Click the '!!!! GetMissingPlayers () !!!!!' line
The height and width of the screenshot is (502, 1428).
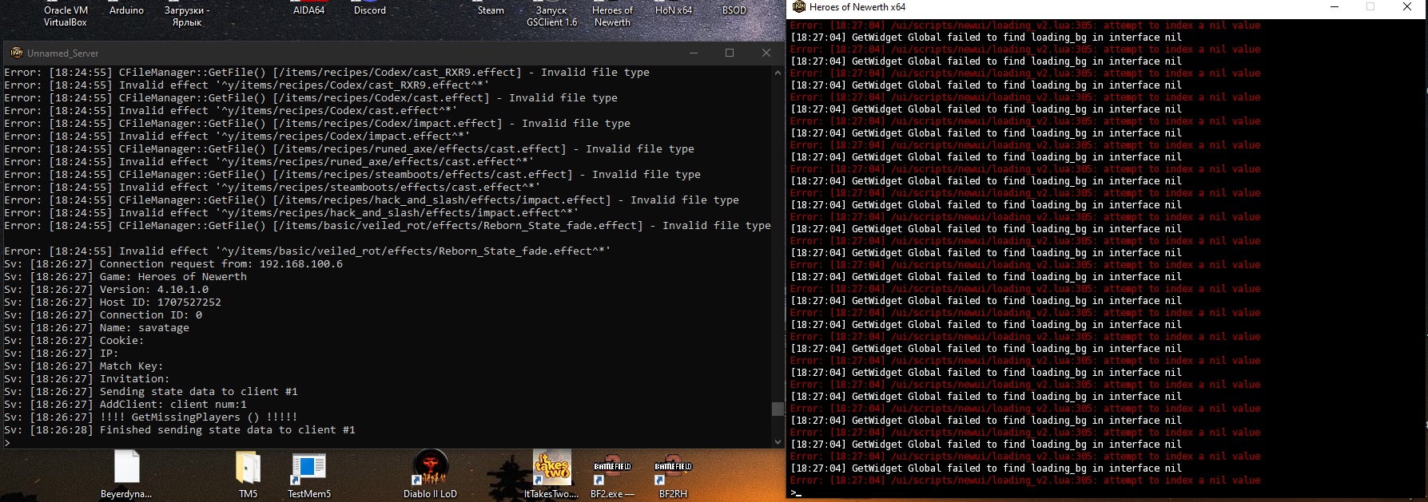coord(151,417)
